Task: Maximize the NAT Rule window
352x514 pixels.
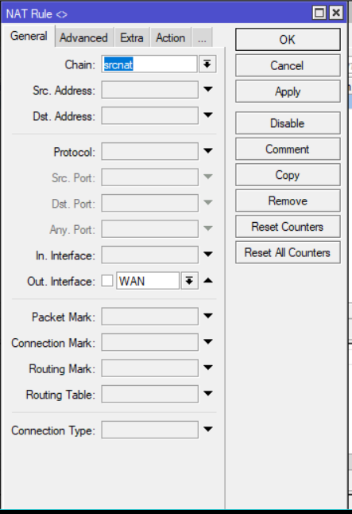Action: tap(319, 13)
